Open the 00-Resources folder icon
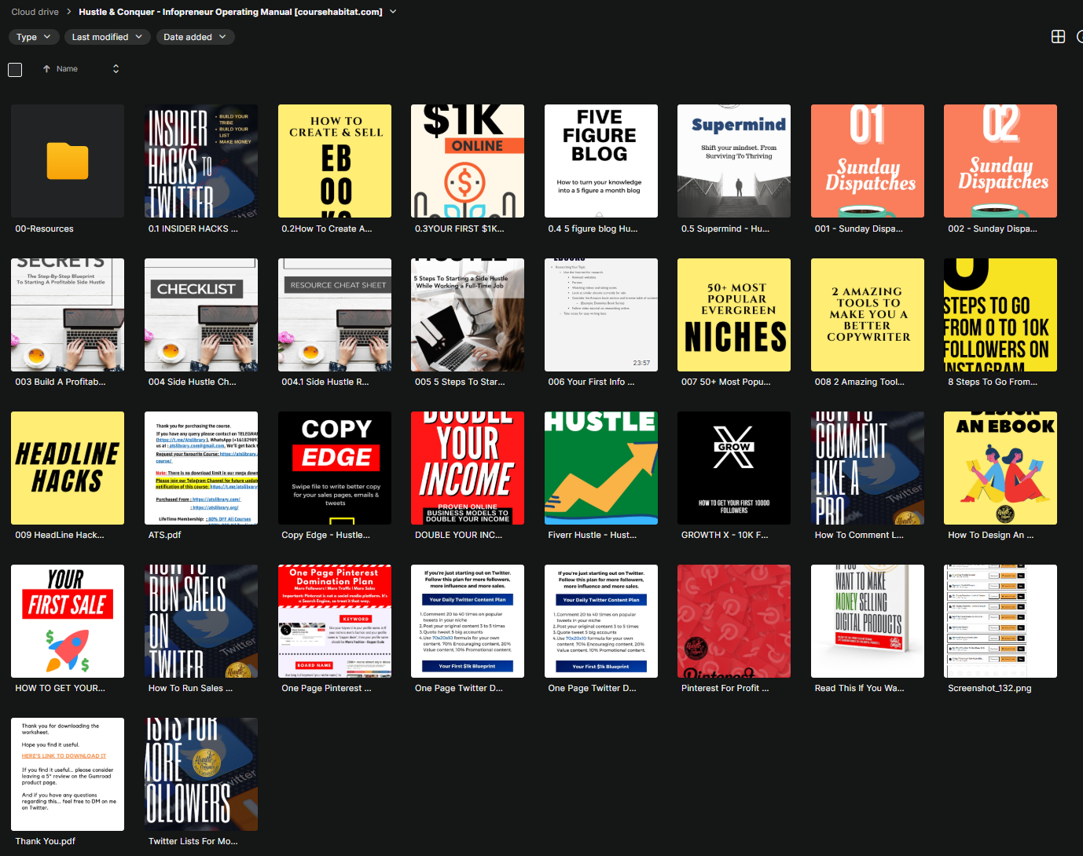This screenshot has width=1083, height=856. tap(68, 161)
